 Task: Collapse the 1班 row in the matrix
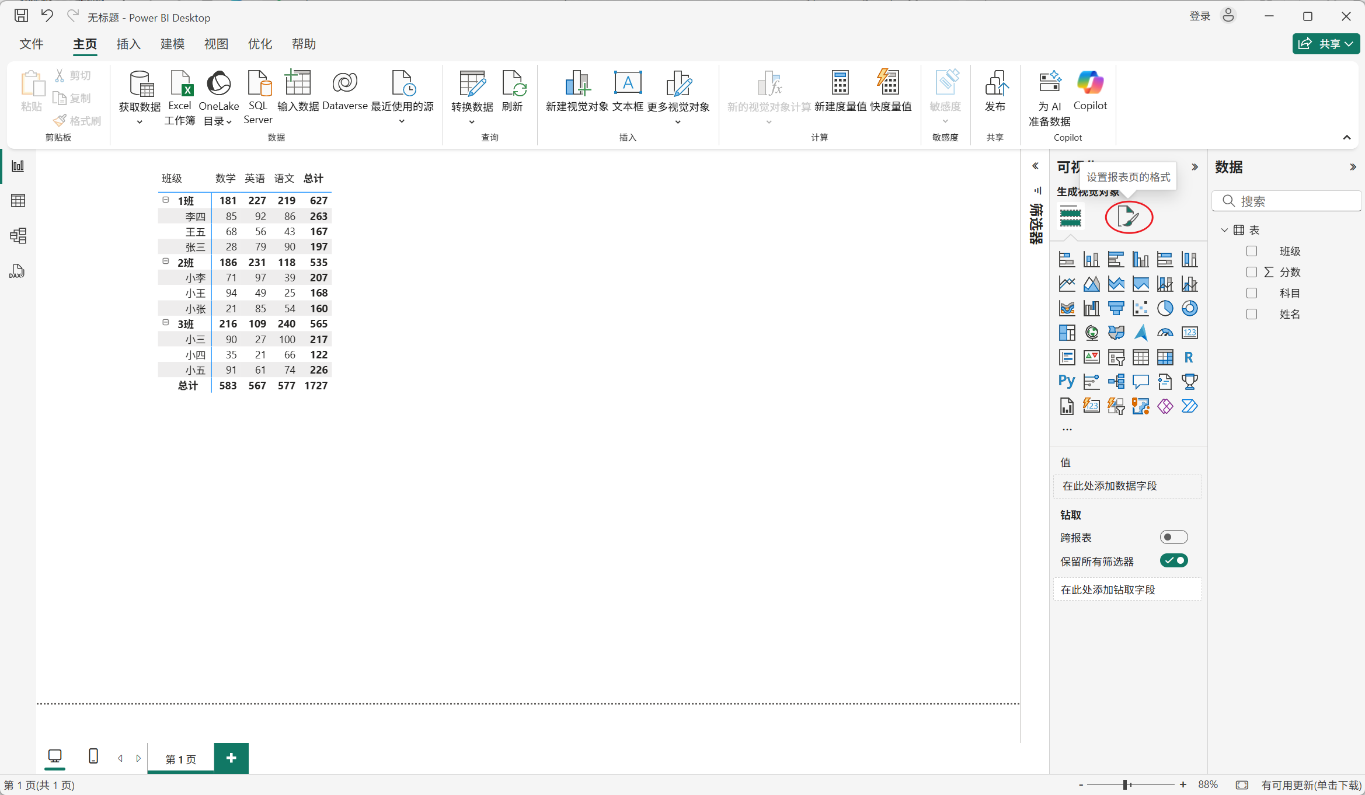pos(166,200)
